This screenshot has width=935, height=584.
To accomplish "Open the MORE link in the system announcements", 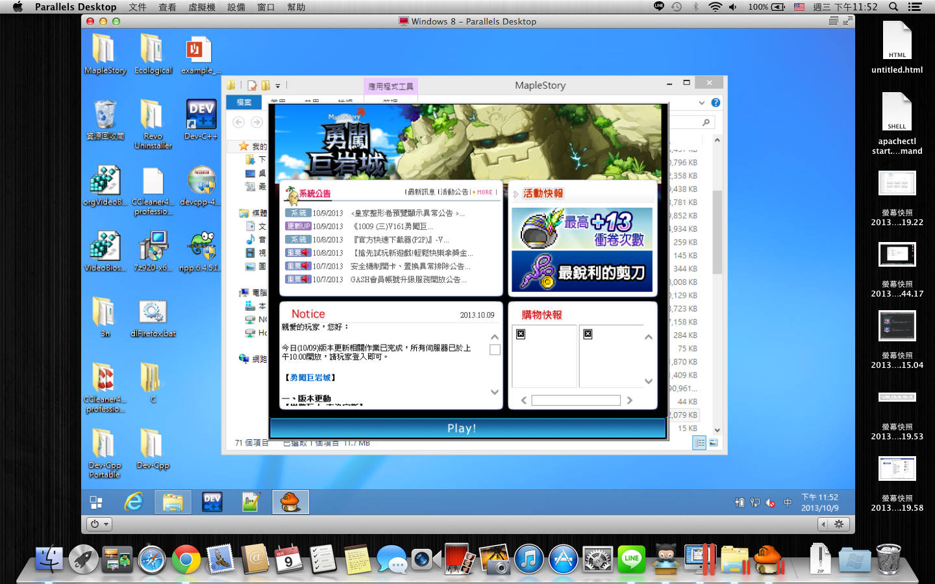I will pos(485,192).
